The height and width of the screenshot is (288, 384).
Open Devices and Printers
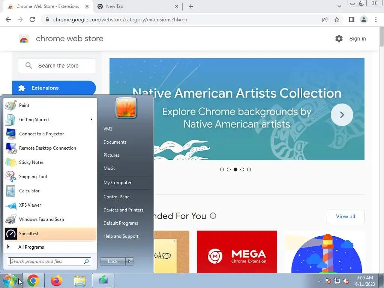[x=123, y=210]
